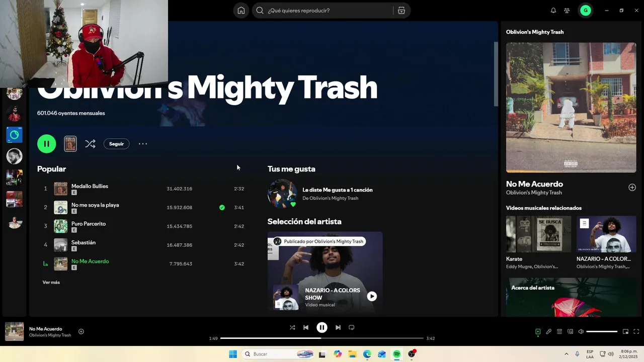Enter full screen mode icon
Viewport: 644px width, 362px height.
click(x=636, y=331)
